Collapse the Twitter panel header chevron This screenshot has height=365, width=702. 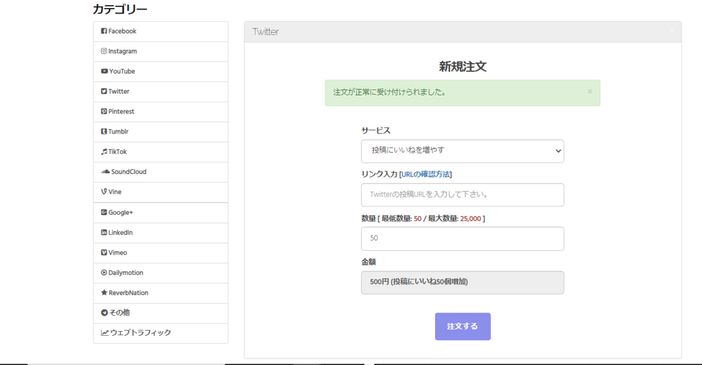pos(672,30)
